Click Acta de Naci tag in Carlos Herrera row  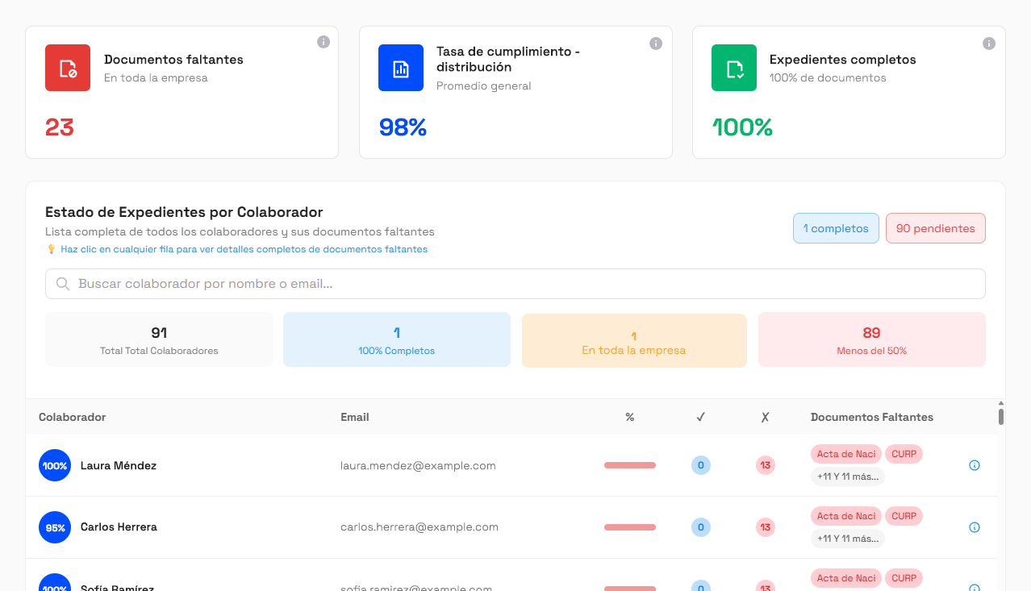point(846,516)
